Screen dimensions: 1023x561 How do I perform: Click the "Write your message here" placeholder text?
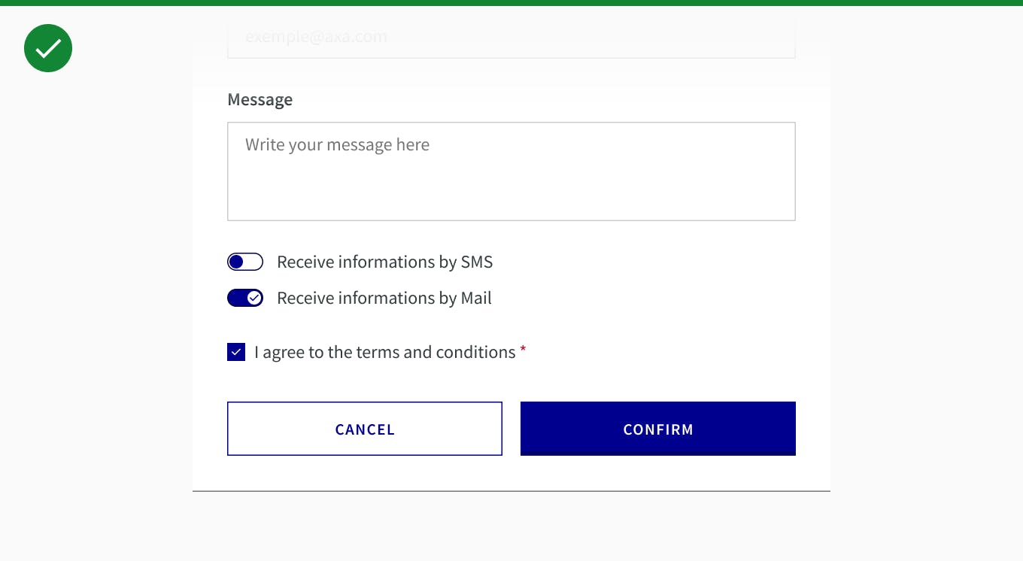tap(337, 144)
